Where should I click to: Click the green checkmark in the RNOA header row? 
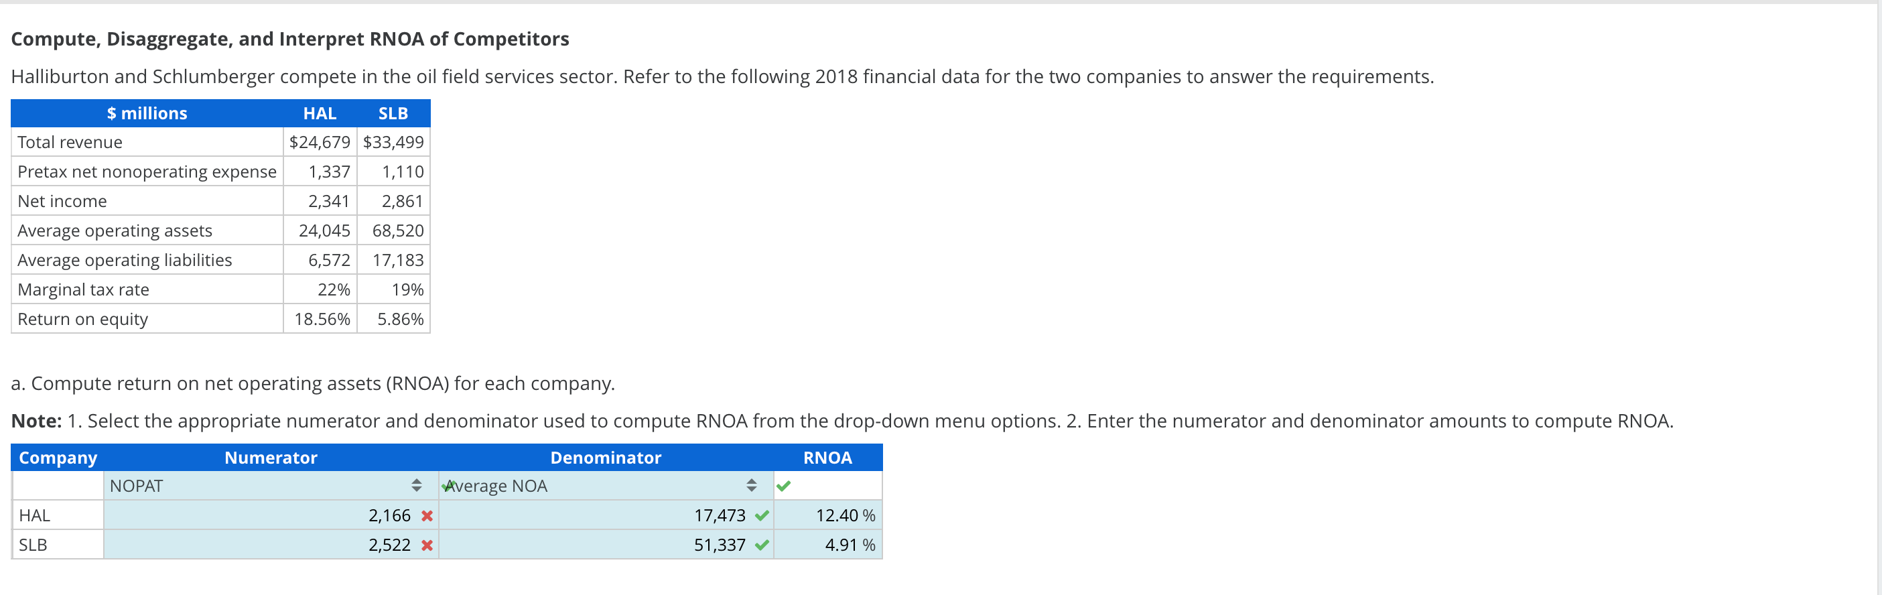pyautogui.click(x=783, y=484)
